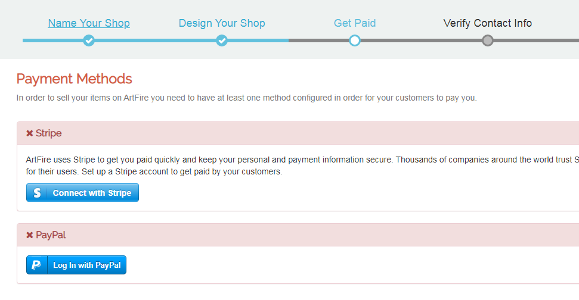
Task: Select the Get Paid step label
Action: tap(355, 23)
